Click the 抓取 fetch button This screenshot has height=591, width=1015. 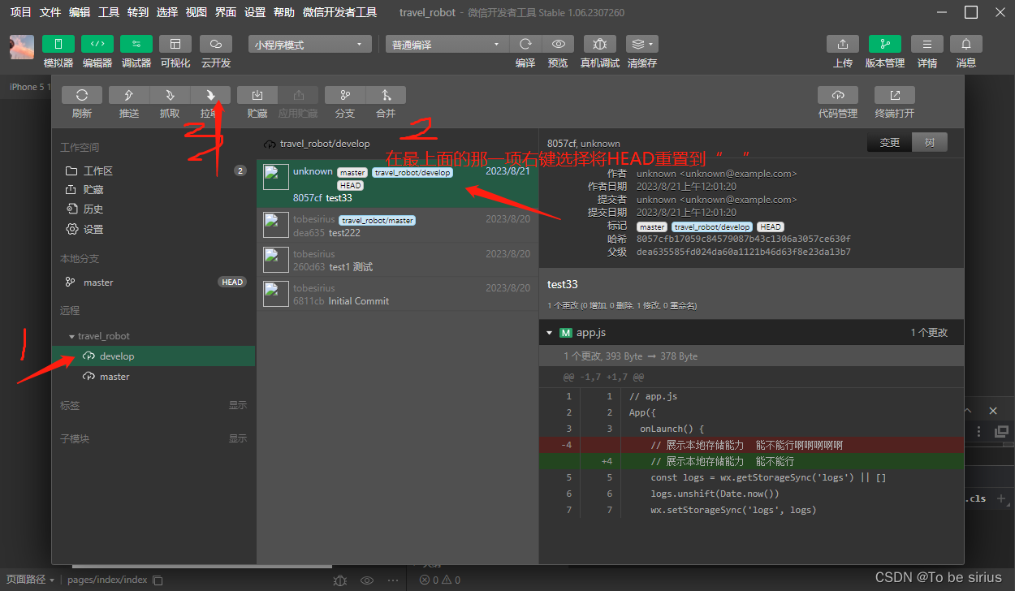[x=170, y=95]
